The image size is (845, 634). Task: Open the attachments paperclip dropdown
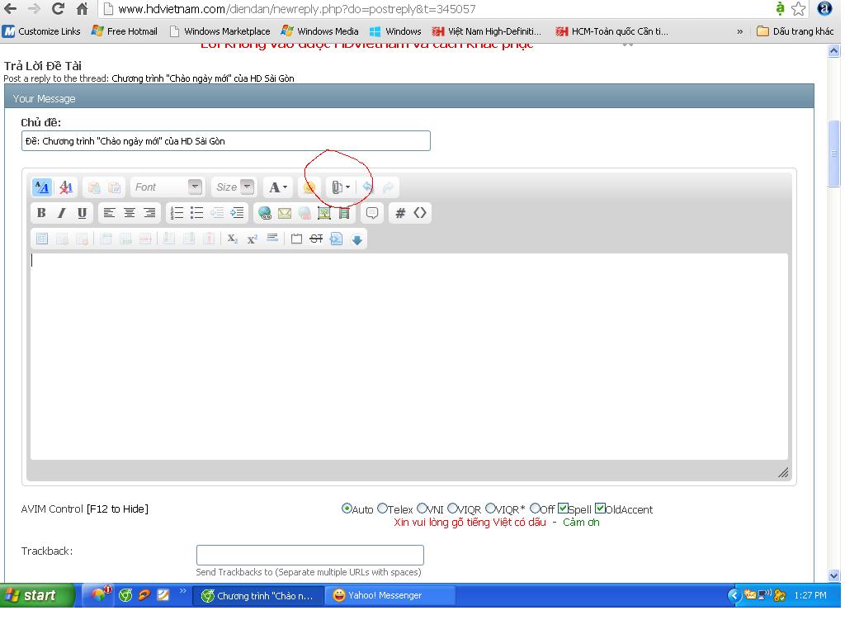point(341,187)
